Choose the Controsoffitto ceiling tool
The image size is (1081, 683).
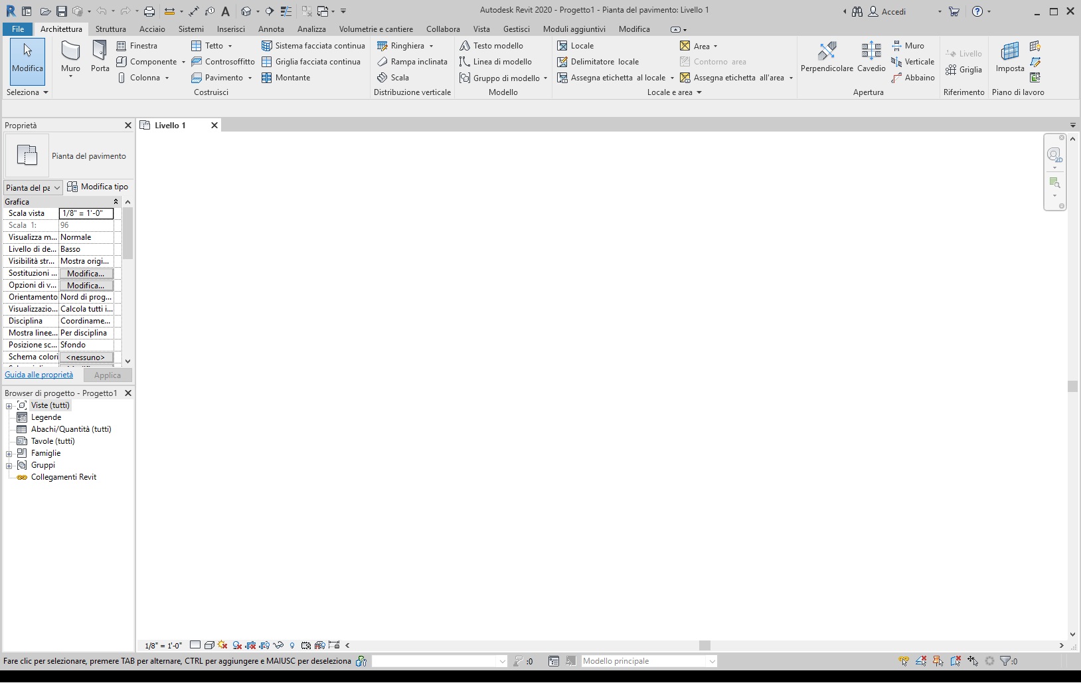(223, 62)
